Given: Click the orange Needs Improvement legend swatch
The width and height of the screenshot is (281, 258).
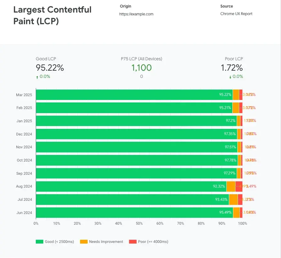Looking at the screenshot, I should (84, 242).
